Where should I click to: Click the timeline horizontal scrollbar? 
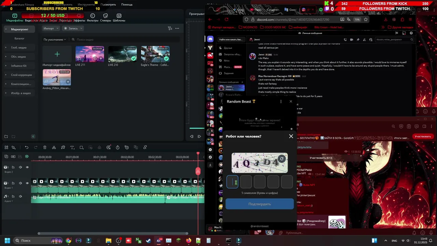point(113,234)
